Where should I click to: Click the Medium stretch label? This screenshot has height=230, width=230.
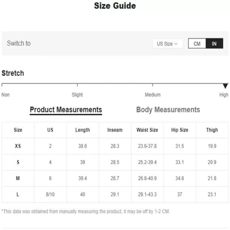pyautogui.click(x=153, y=95)
